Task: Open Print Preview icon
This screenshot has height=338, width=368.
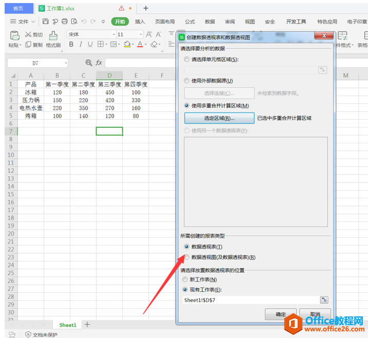Action: 74,22
